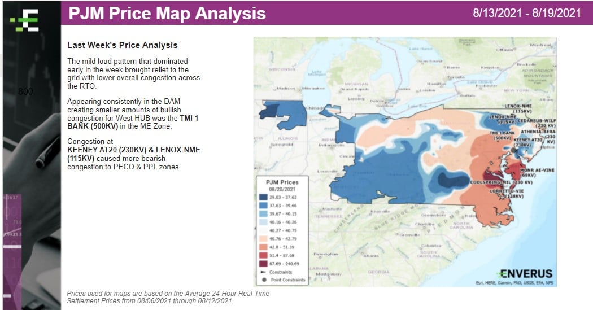This screenshot has width=593, height=310.
Task: Click the 8/13/2021 - 8/19/2021 date range
Action: coord(527,13)
